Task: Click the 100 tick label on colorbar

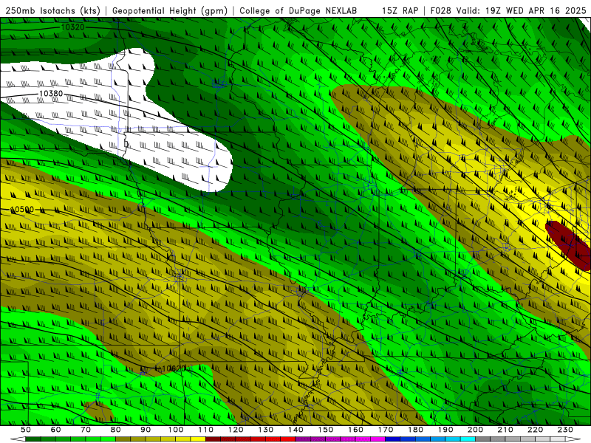Action: (176, 430)
